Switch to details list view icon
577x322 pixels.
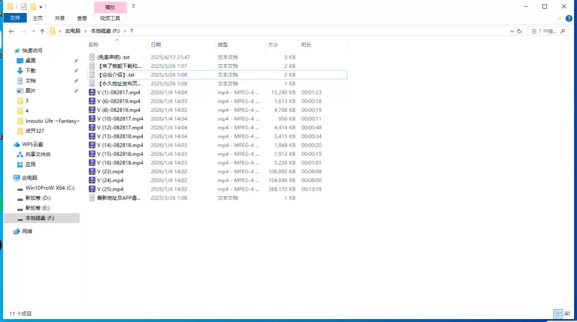point(558,315)
